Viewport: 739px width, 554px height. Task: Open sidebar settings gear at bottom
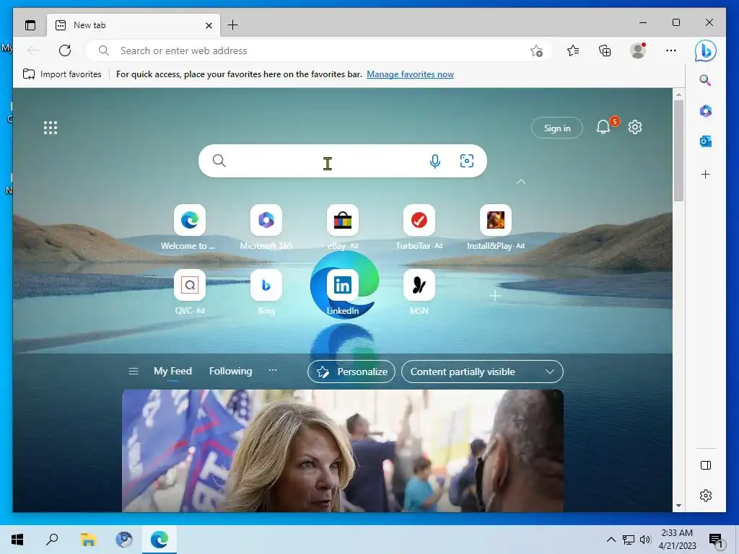click(706, 496)
